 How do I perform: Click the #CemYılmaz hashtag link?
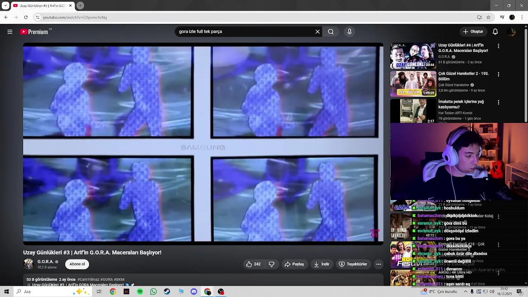tap(88, 279)
